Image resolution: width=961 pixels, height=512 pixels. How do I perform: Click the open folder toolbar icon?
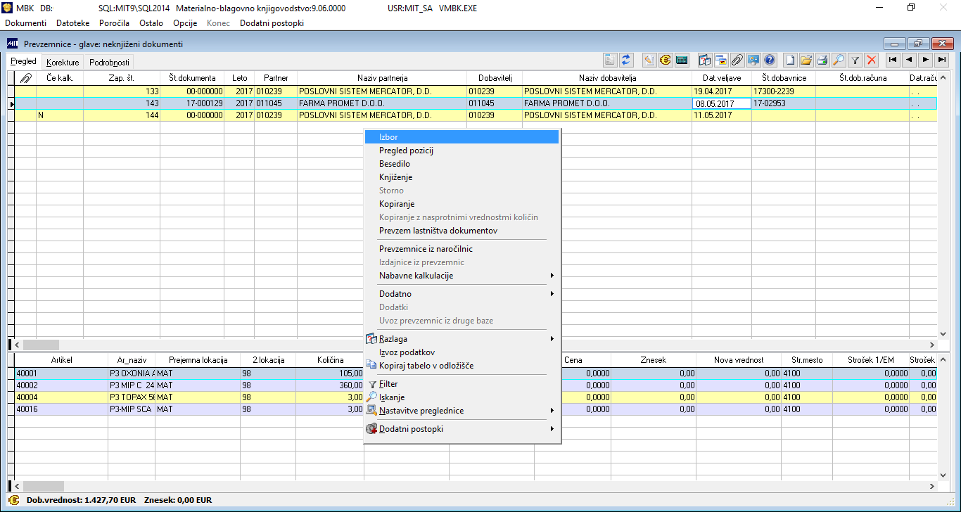tap(806, 60)
